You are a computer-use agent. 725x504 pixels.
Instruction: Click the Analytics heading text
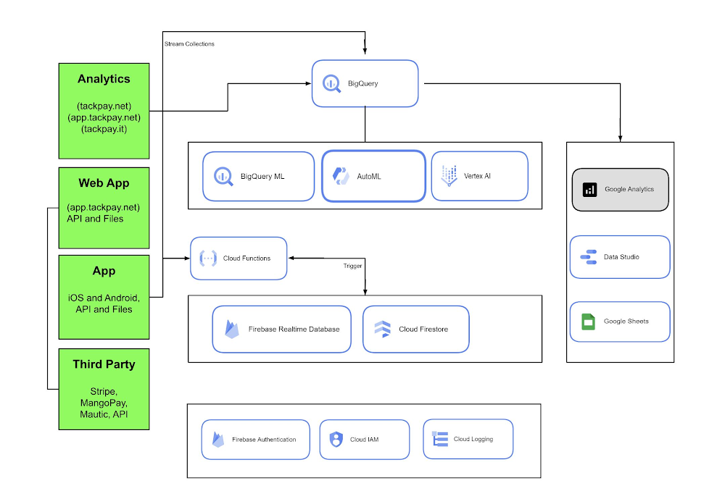[x=104, y=79]
